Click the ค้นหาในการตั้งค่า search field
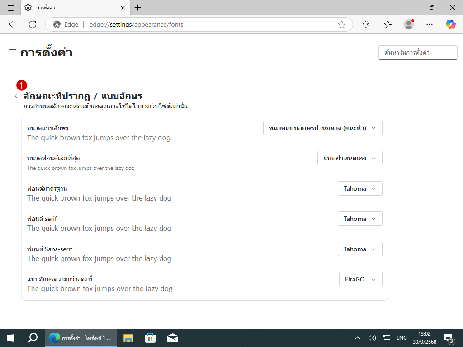 pyautogui.click(x=417, y=52)
